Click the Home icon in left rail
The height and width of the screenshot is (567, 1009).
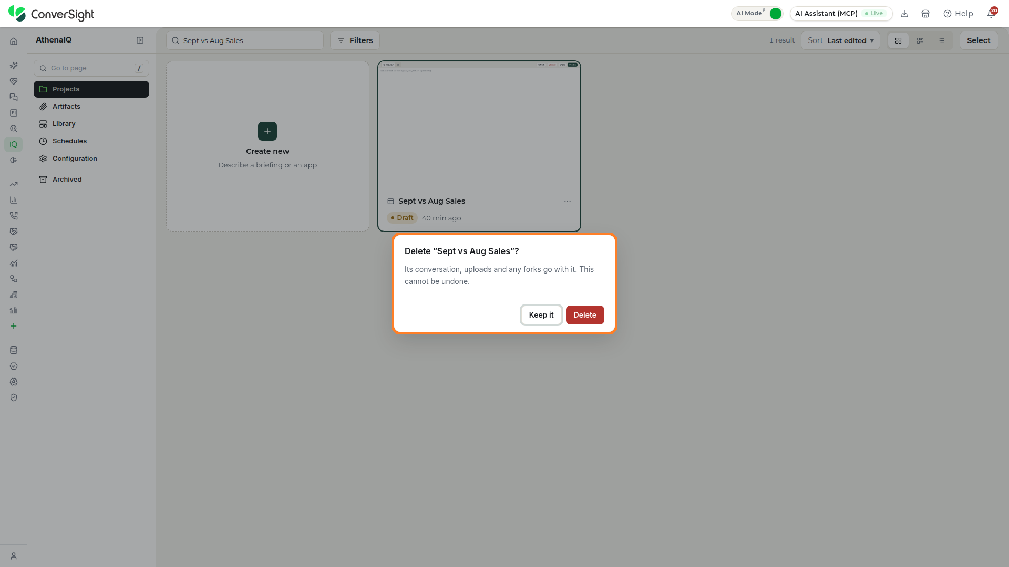tap(14, 41)
